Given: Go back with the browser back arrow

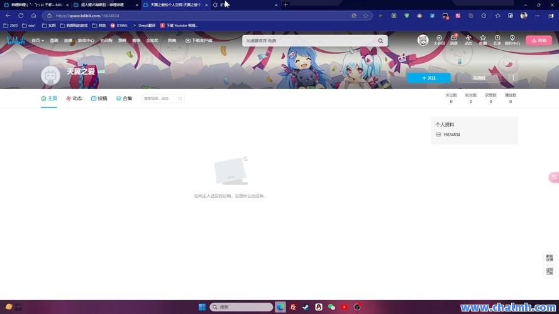Looking at the screenshot, I should (x=8, y=16).
